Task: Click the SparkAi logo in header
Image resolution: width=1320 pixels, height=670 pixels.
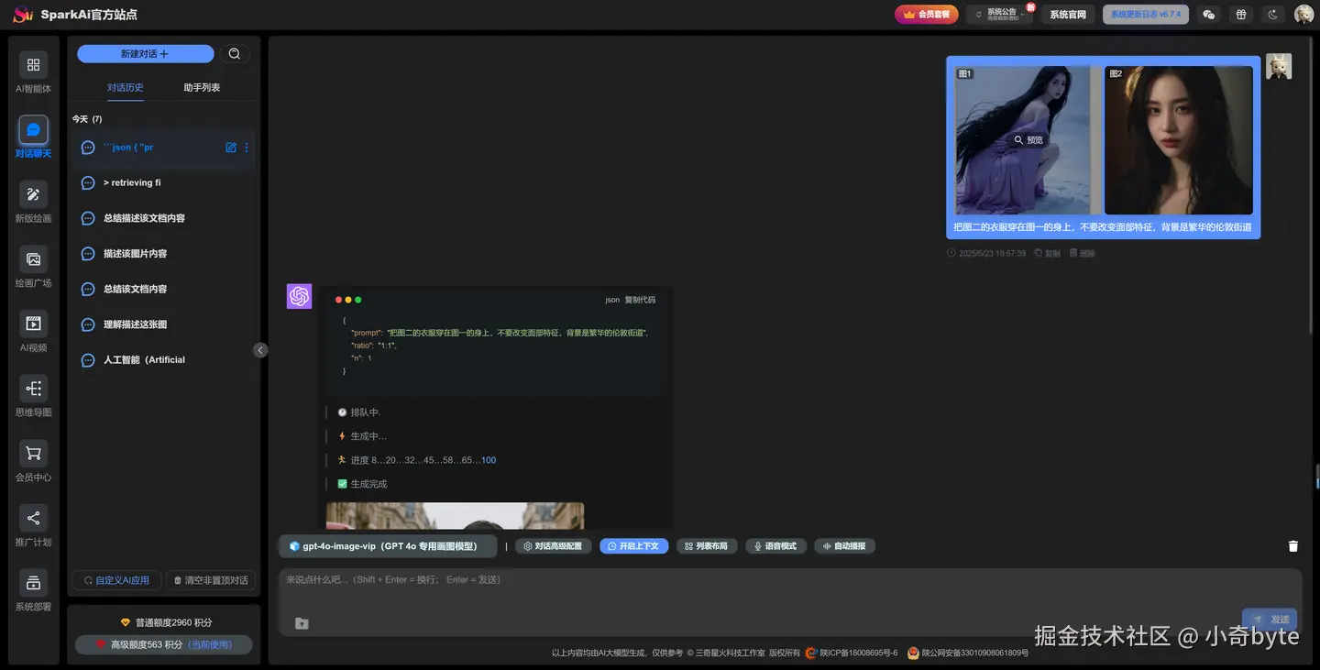Action: click(x=23, y=15)
